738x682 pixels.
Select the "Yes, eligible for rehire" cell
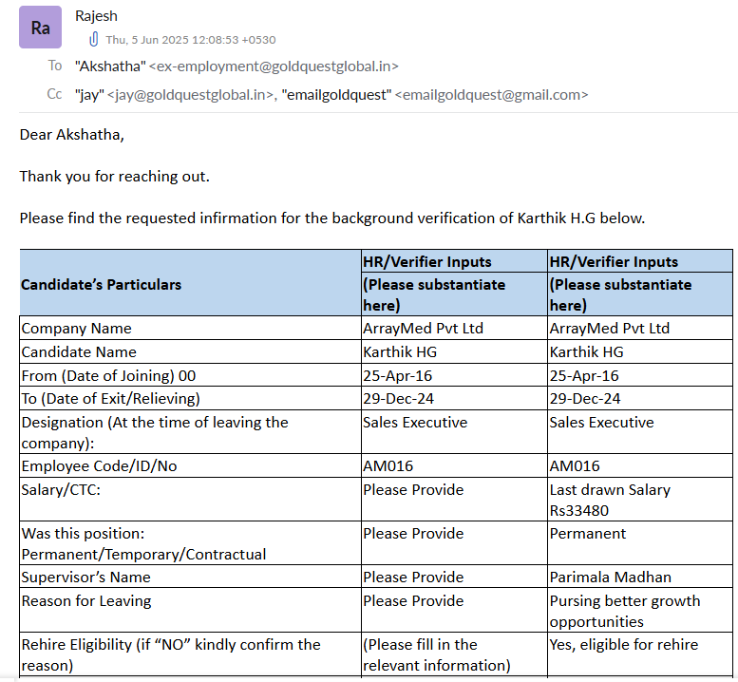click(x=623, y=645)
